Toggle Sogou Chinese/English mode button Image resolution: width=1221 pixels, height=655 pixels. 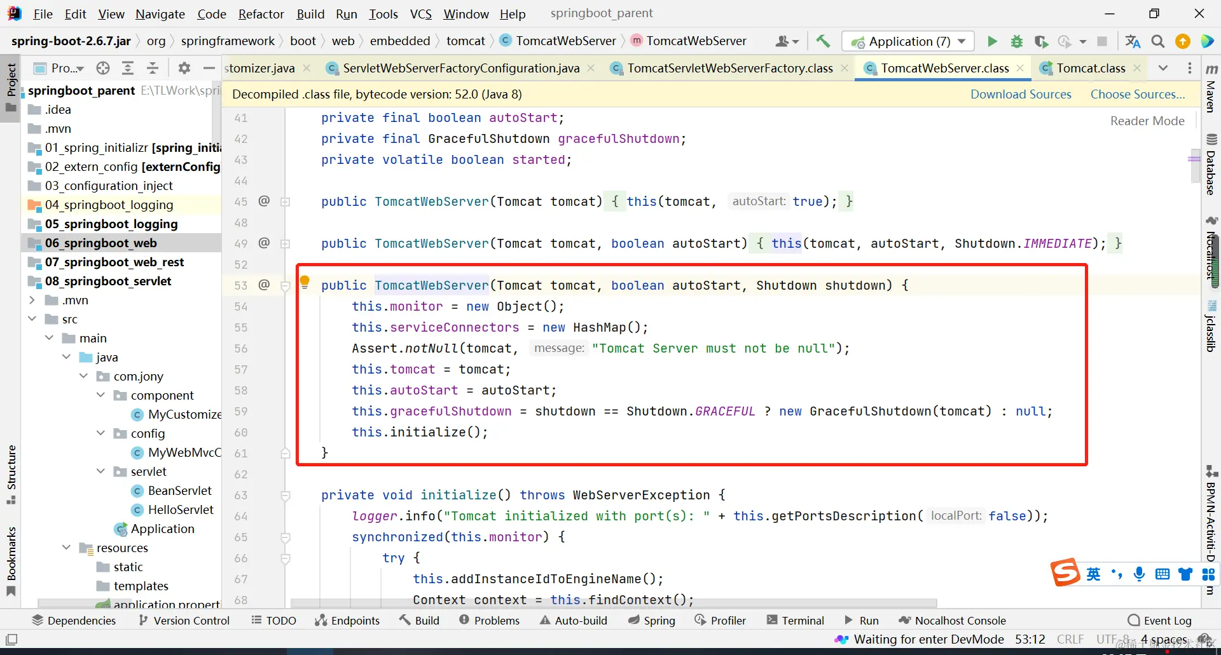click(1093, 574)
